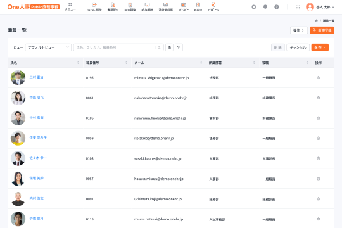The image size is (342, 228).
Task: Open the name link for mimura.shigeharu
Action: (x=37, y=77)
